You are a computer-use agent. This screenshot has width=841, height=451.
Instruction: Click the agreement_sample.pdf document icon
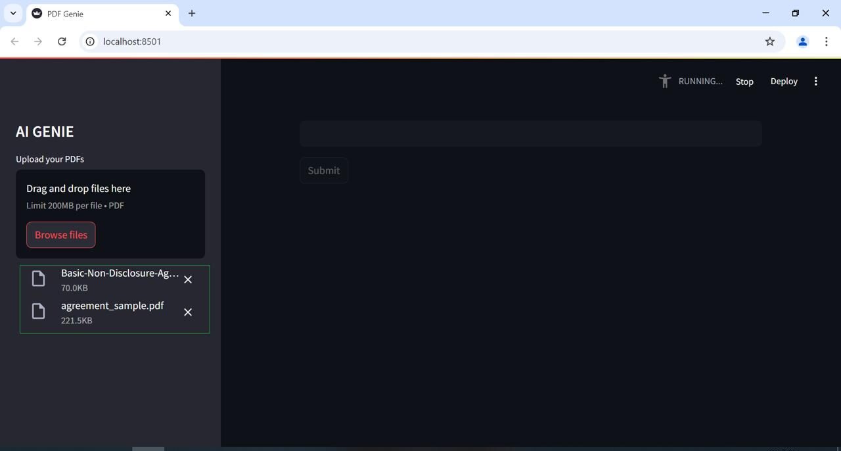39,312
